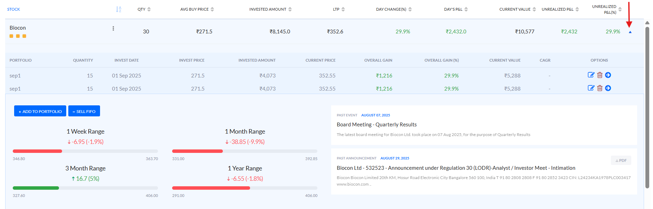653x209 pixels.
Task: Click the LTP value ₹352.6
Action: 335,32
